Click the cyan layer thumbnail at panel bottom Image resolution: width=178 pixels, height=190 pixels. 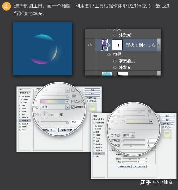[107, 74]
